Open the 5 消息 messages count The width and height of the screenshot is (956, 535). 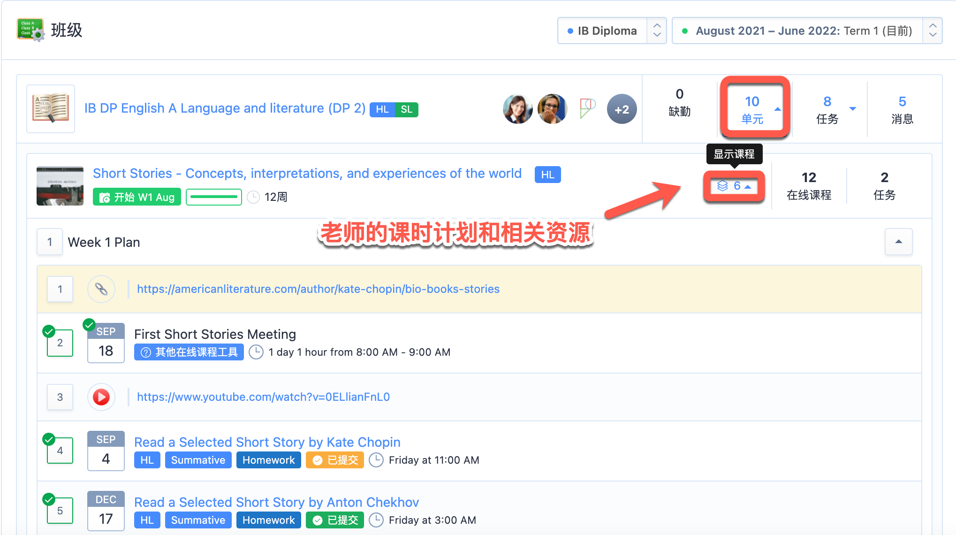click(x=903, y=110)
